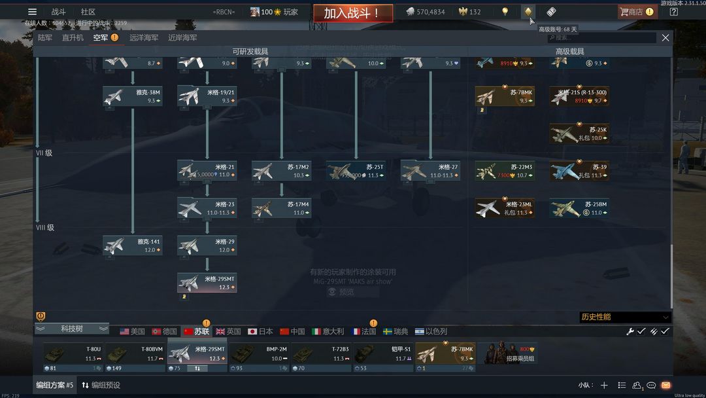
Task: Open the 历史性能 battle mode dropdown
Action: [625, 317]
